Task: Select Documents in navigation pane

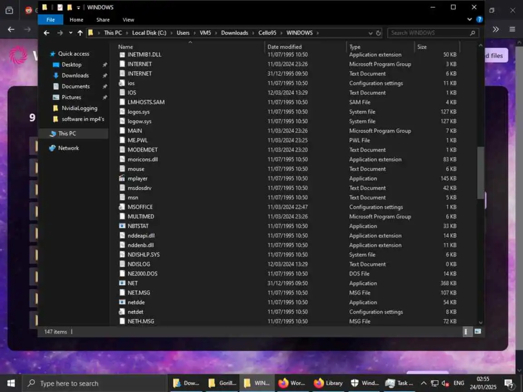Action: 76,86
